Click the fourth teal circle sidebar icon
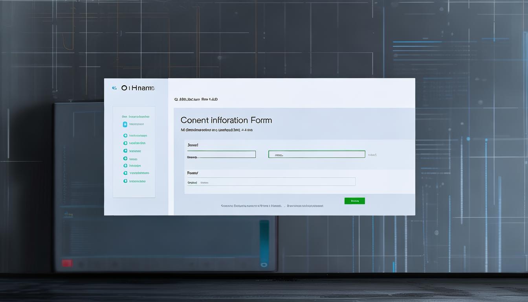 pyautogui.click(x=125, y=159)
